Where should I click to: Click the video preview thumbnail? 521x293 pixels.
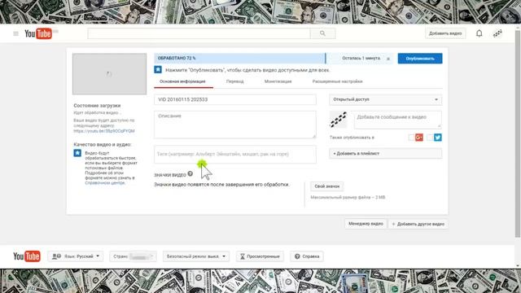(x=109, y=74)
